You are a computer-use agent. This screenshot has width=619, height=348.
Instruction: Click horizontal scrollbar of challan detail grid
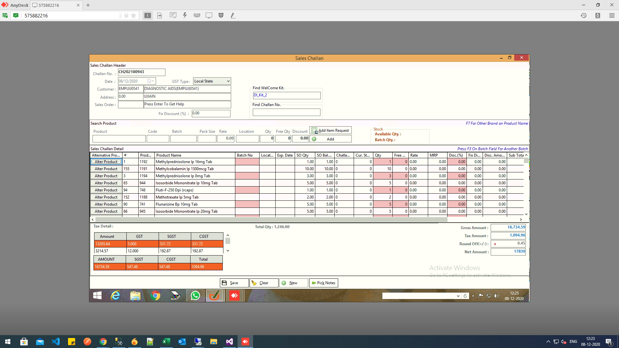pyautogui.click(x=271, y=219)
